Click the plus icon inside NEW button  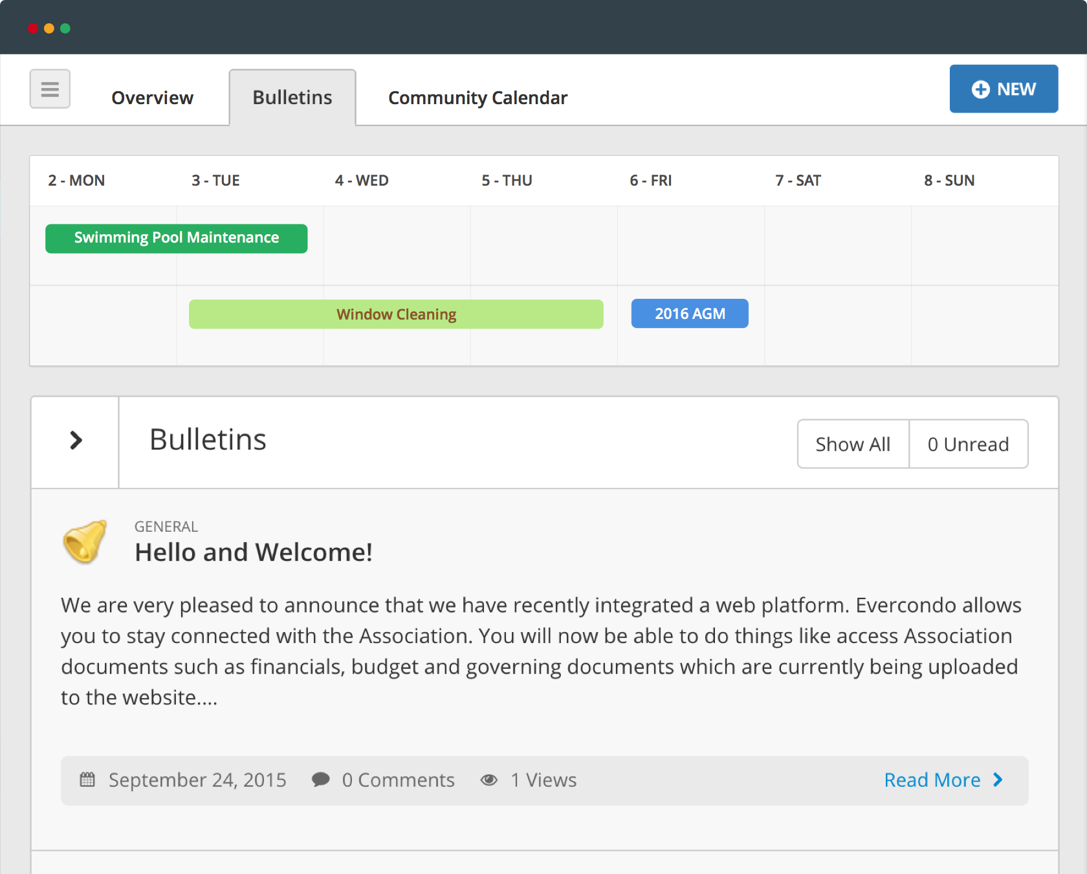(981, 89)
